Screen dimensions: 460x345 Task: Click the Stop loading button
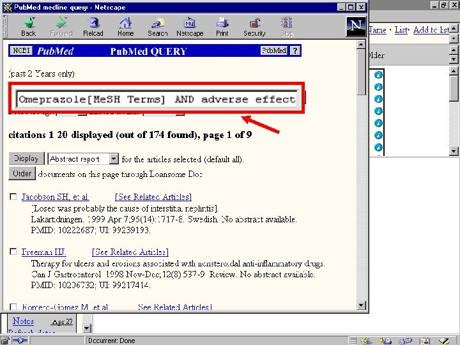coord(287,27)
